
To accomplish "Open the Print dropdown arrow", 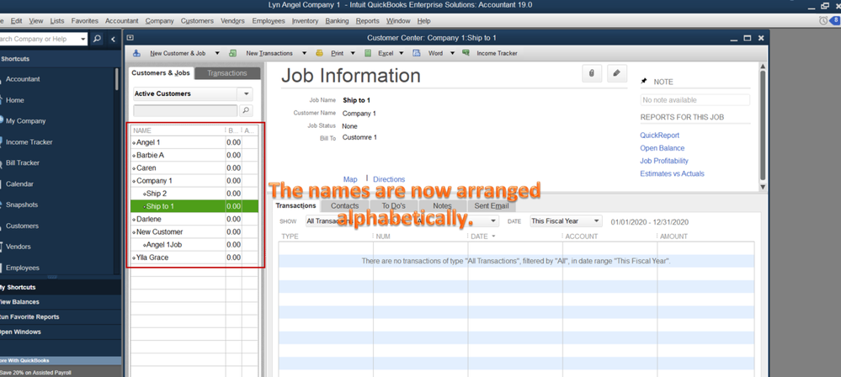I will (353, 54).
